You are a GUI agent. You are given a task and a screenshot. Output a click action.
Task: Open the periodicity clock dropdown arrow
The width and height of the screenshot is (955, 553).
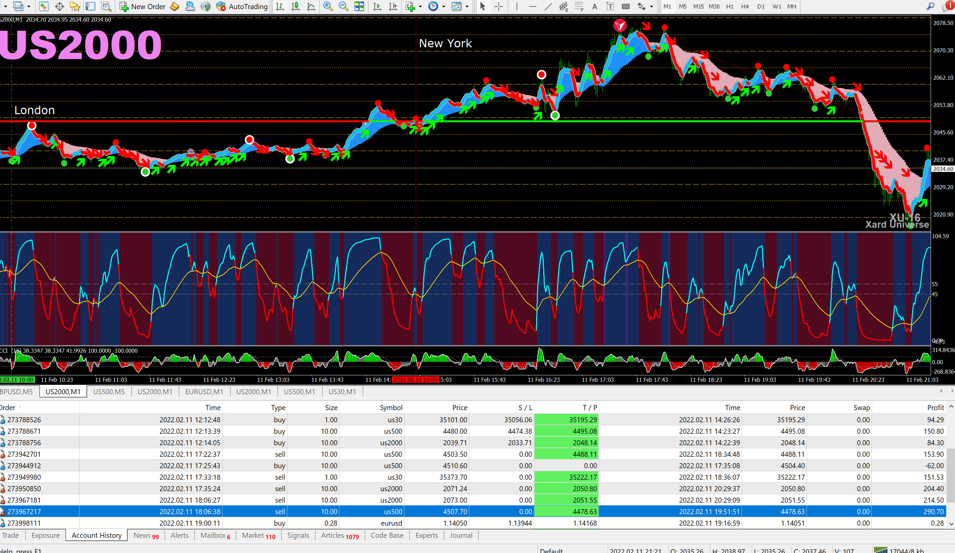tap(444, 6)
